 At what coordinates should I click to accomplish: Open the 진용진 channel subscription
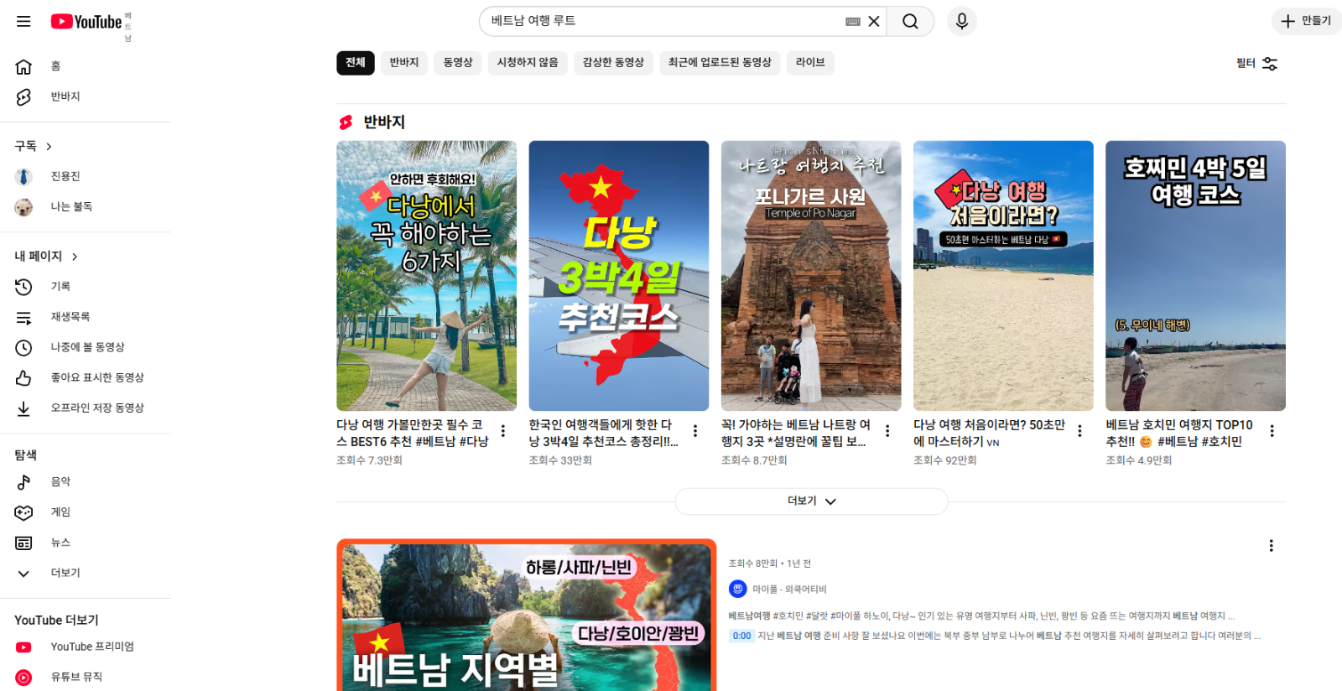[86, 176]
